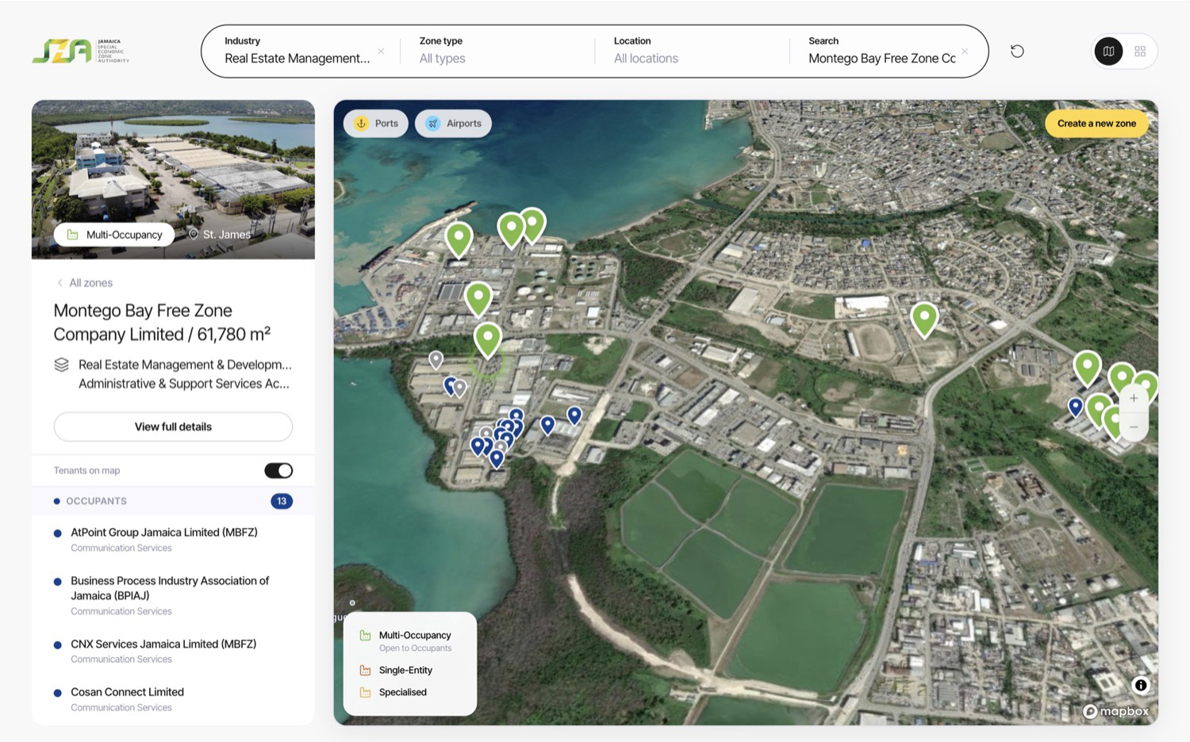
Task: Click the industry layers icon in zone details
Action: pos(61,365)
